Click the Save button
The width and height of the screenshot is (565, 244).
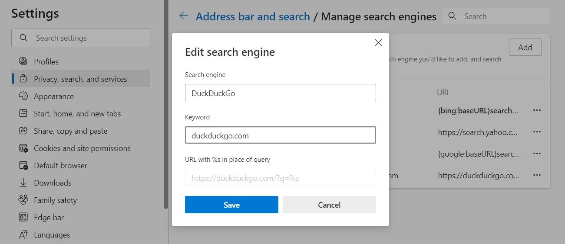click(231, 205)
